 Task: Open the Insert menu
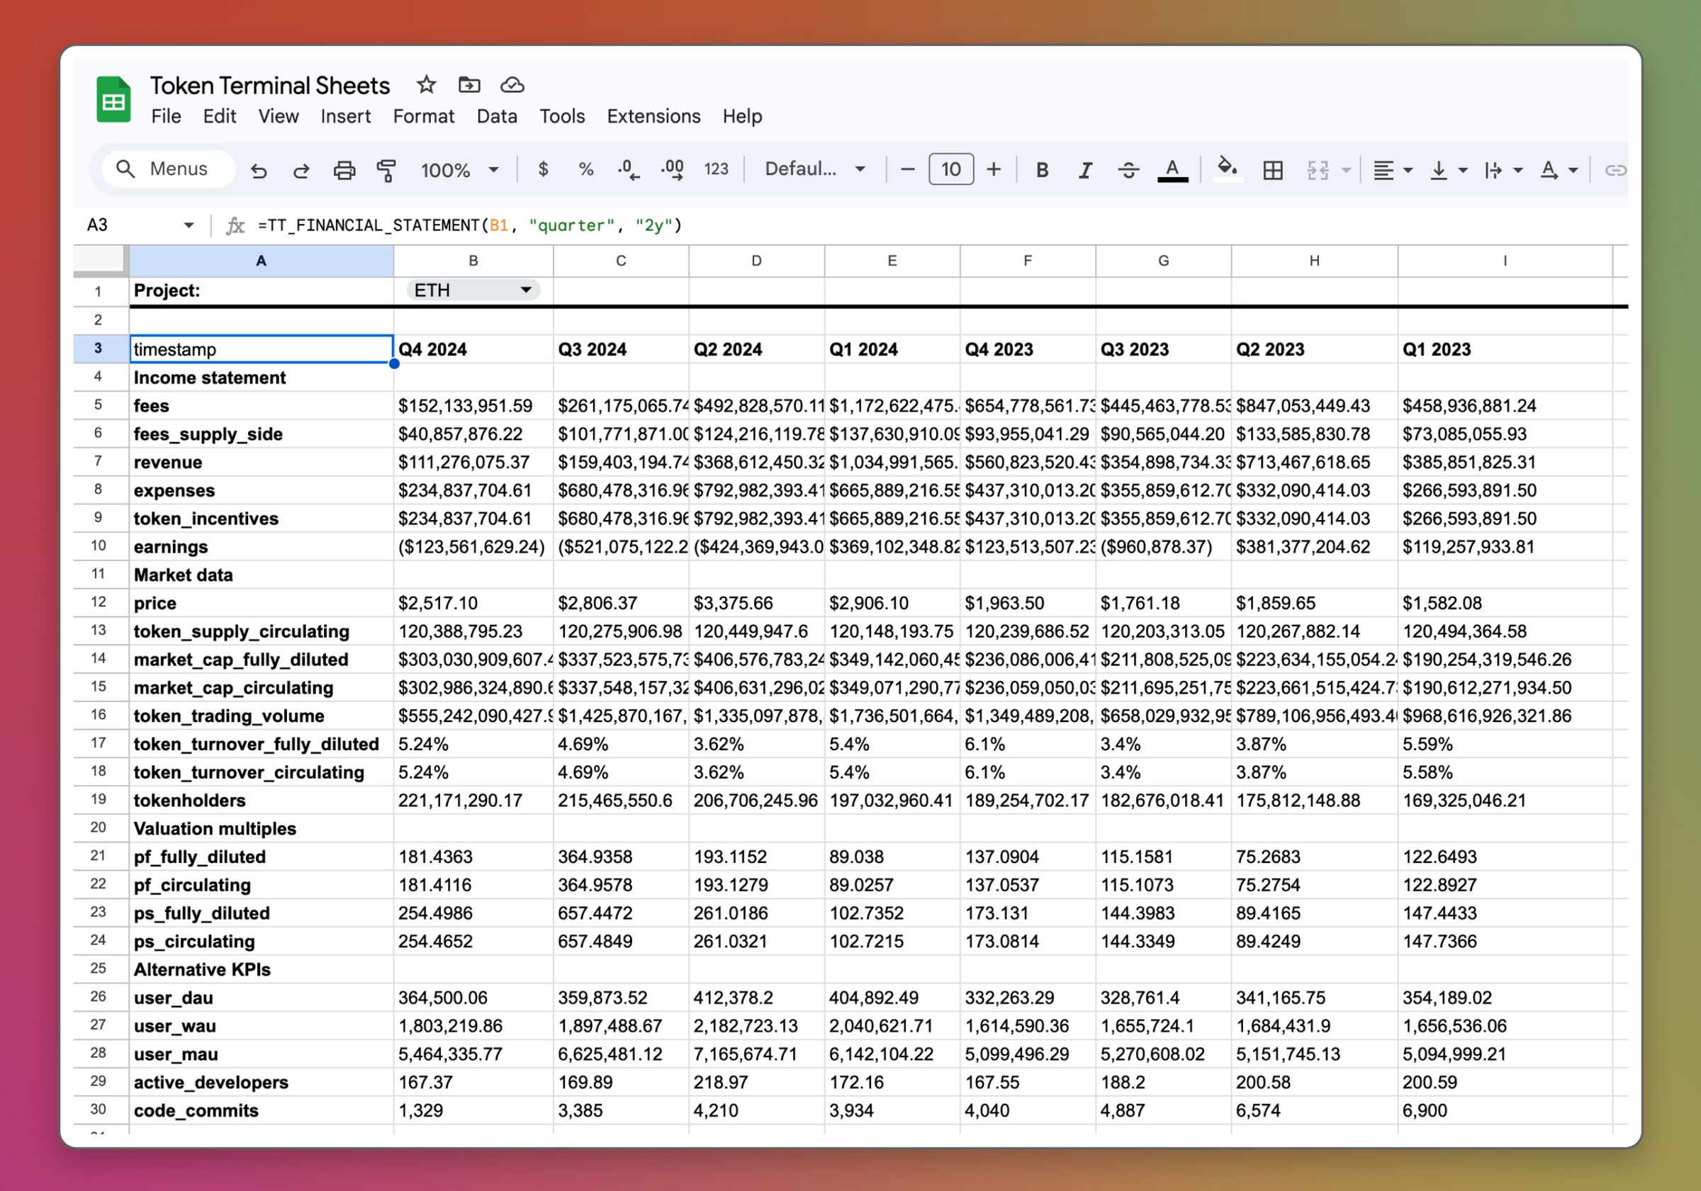[345, 116]
